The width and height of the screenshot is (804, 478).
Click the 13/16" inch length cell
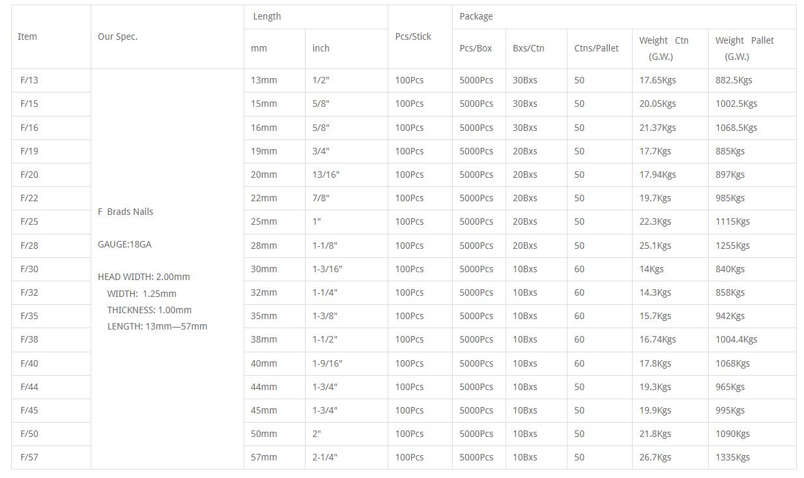(x=347, y=175)
